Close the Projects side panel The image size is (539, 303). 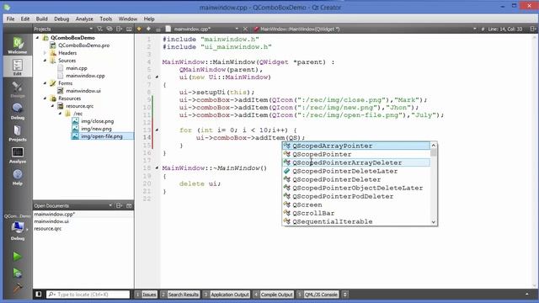[129, 29]
